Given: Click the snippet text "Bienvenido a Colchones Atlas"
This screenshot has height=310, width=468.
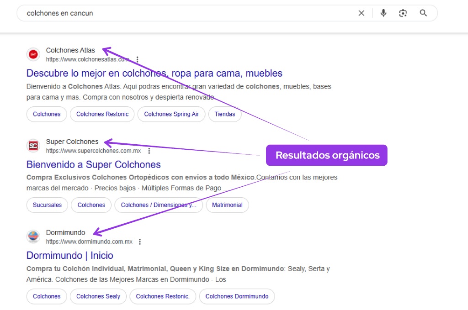Looking at the screenshot, I should point(74,87).
